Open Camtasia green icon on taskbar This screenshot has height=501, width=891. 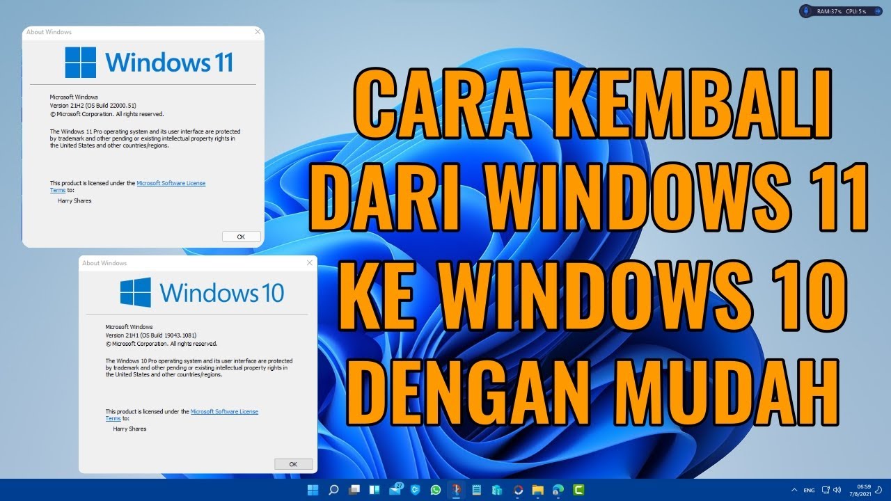point(578,490)
